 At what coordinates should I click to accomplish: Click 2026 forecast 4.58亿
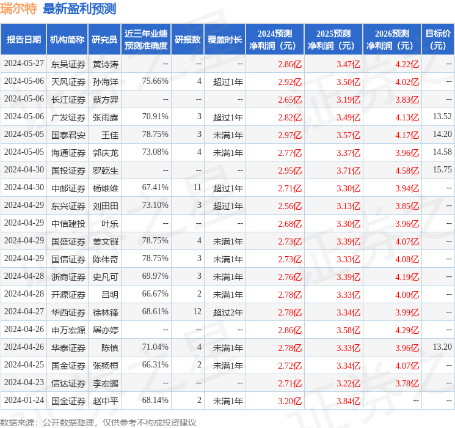click(x=407, y=171)
